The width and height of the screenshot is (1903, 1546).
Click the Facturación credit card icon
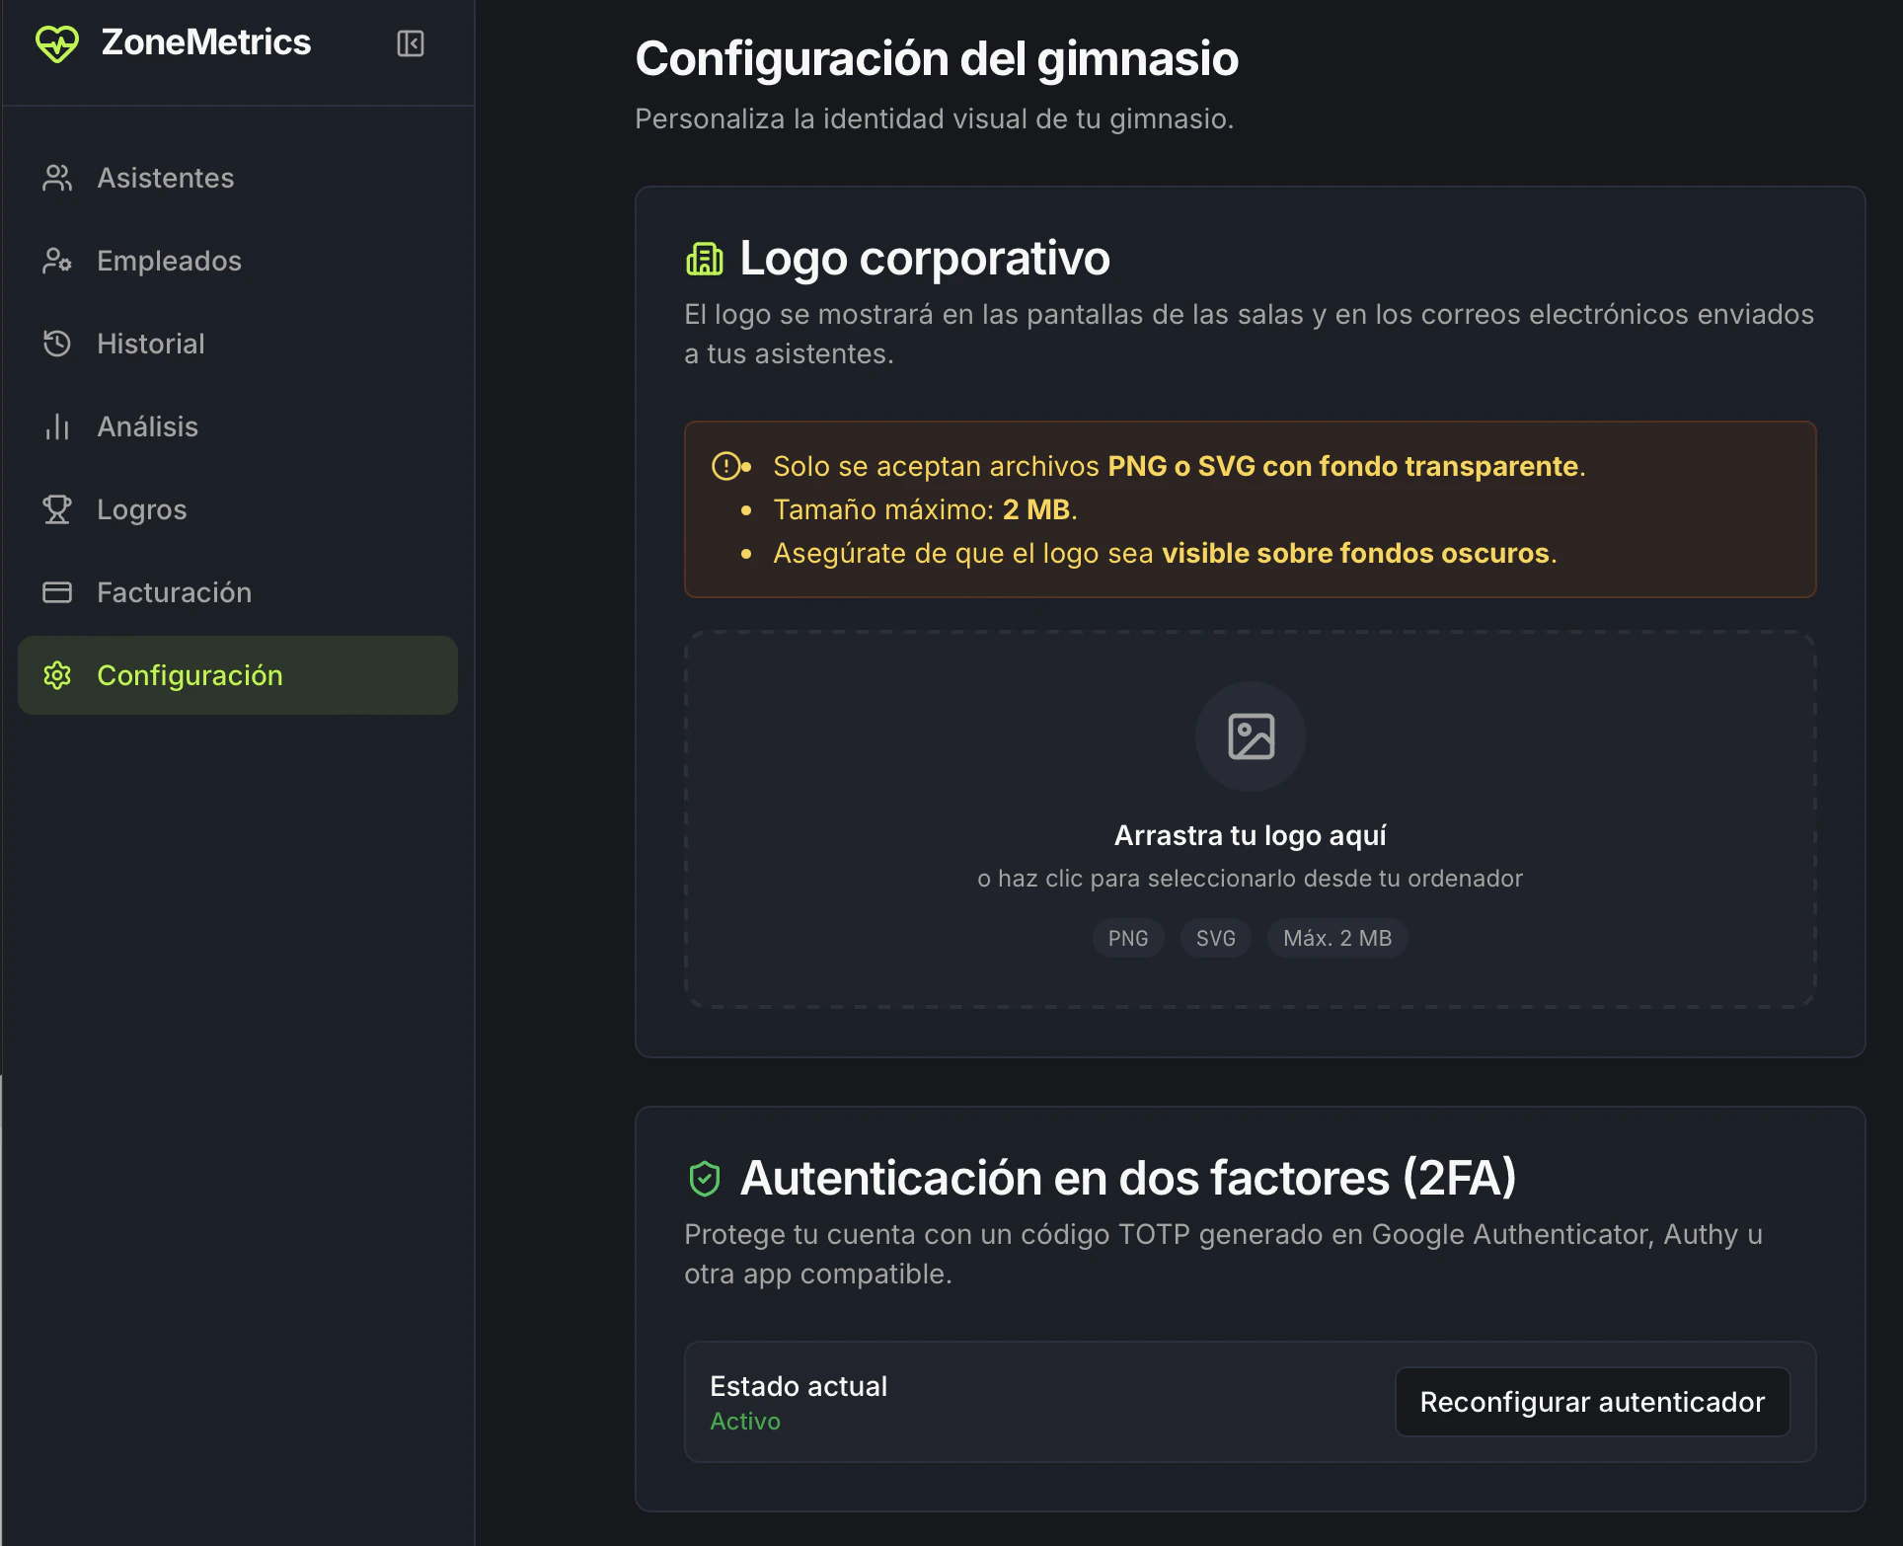click(57, 592)
